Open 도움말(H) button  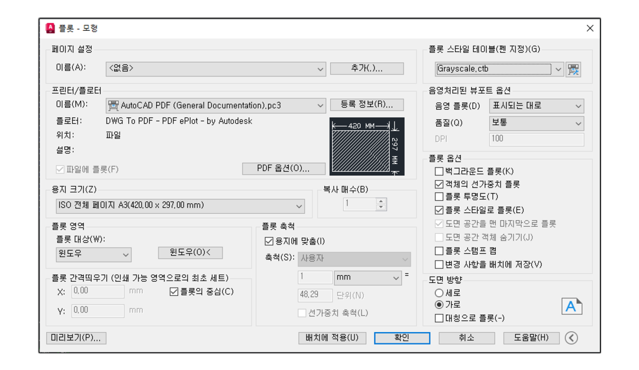531,338
